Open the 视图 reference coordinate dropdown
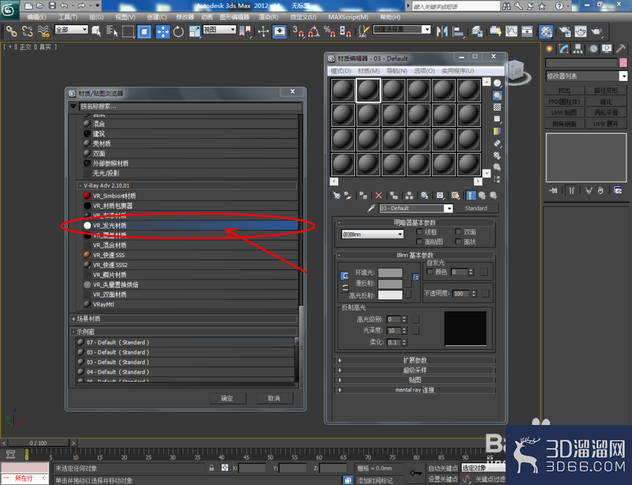The image size is (632, 485). point(219,30)
